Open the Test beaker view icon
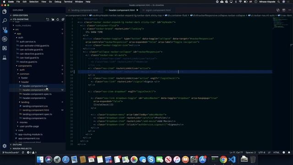 (x=5, y=57)
